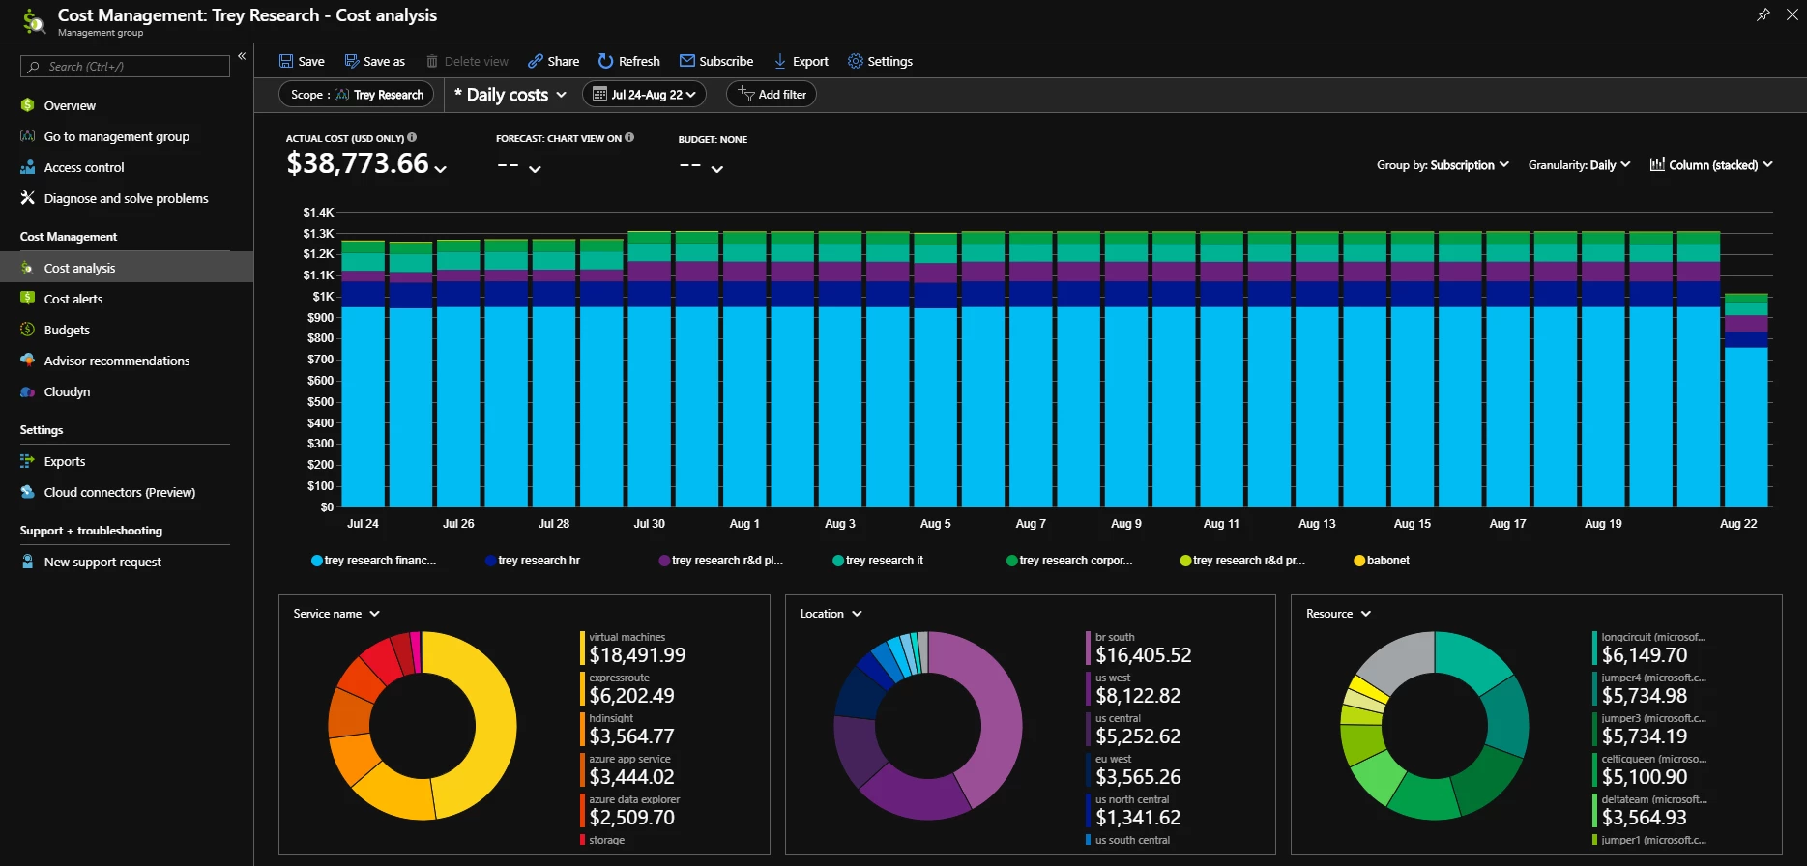Click the us west $8,122.82 entry
This screenshot has width=1807, height=866.
click(1134, 689)
